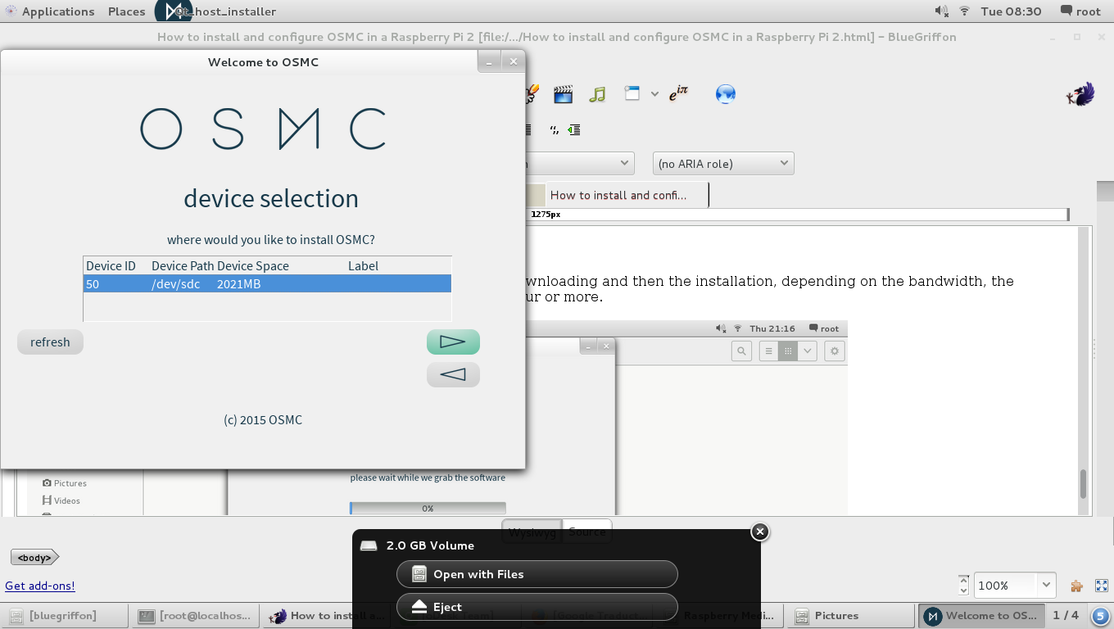Insert video using the clapperboard icon
This screenshot has width=1114, height=629.
coord(563,94)
